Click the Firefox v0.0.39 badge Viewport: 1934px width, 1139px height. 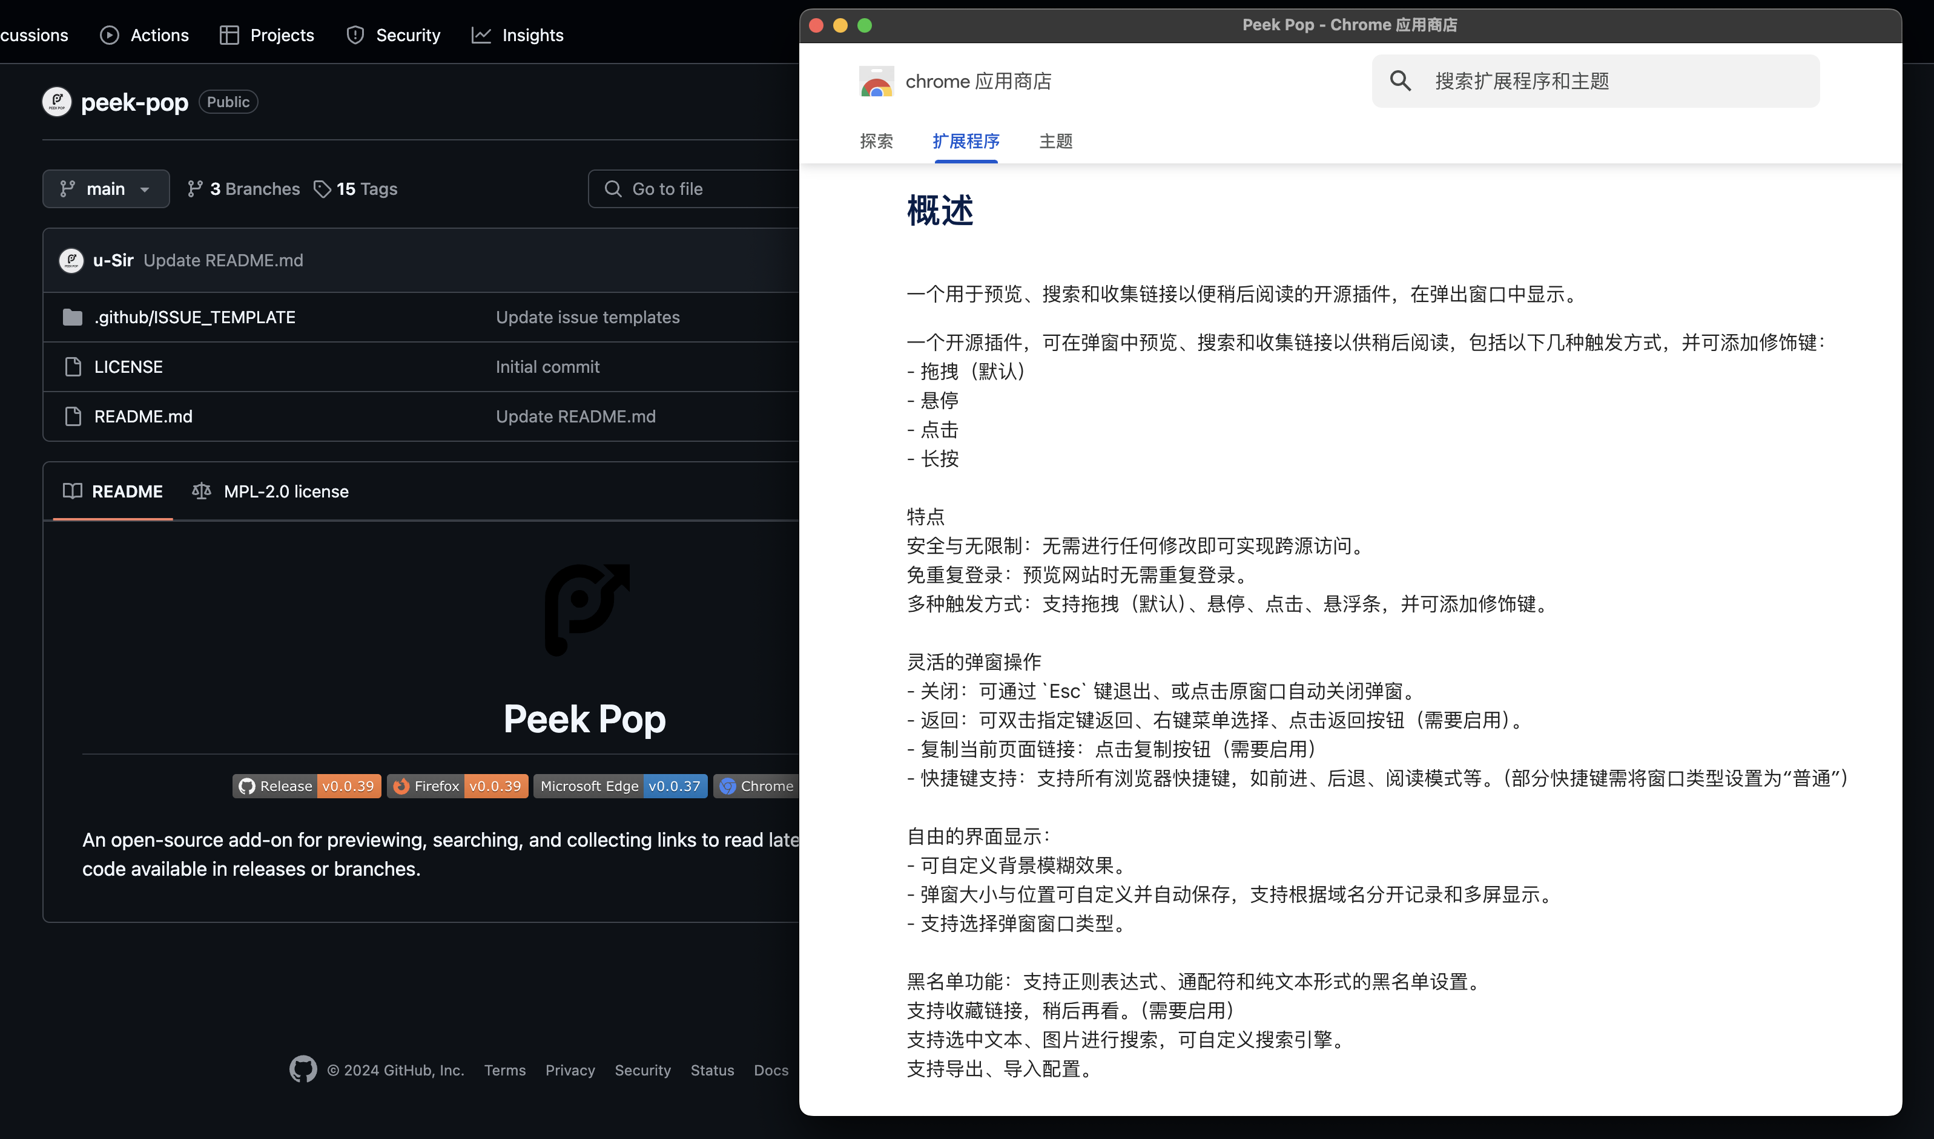[458, 786]
